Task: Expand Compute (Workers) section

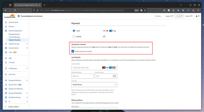Action: 27,80
